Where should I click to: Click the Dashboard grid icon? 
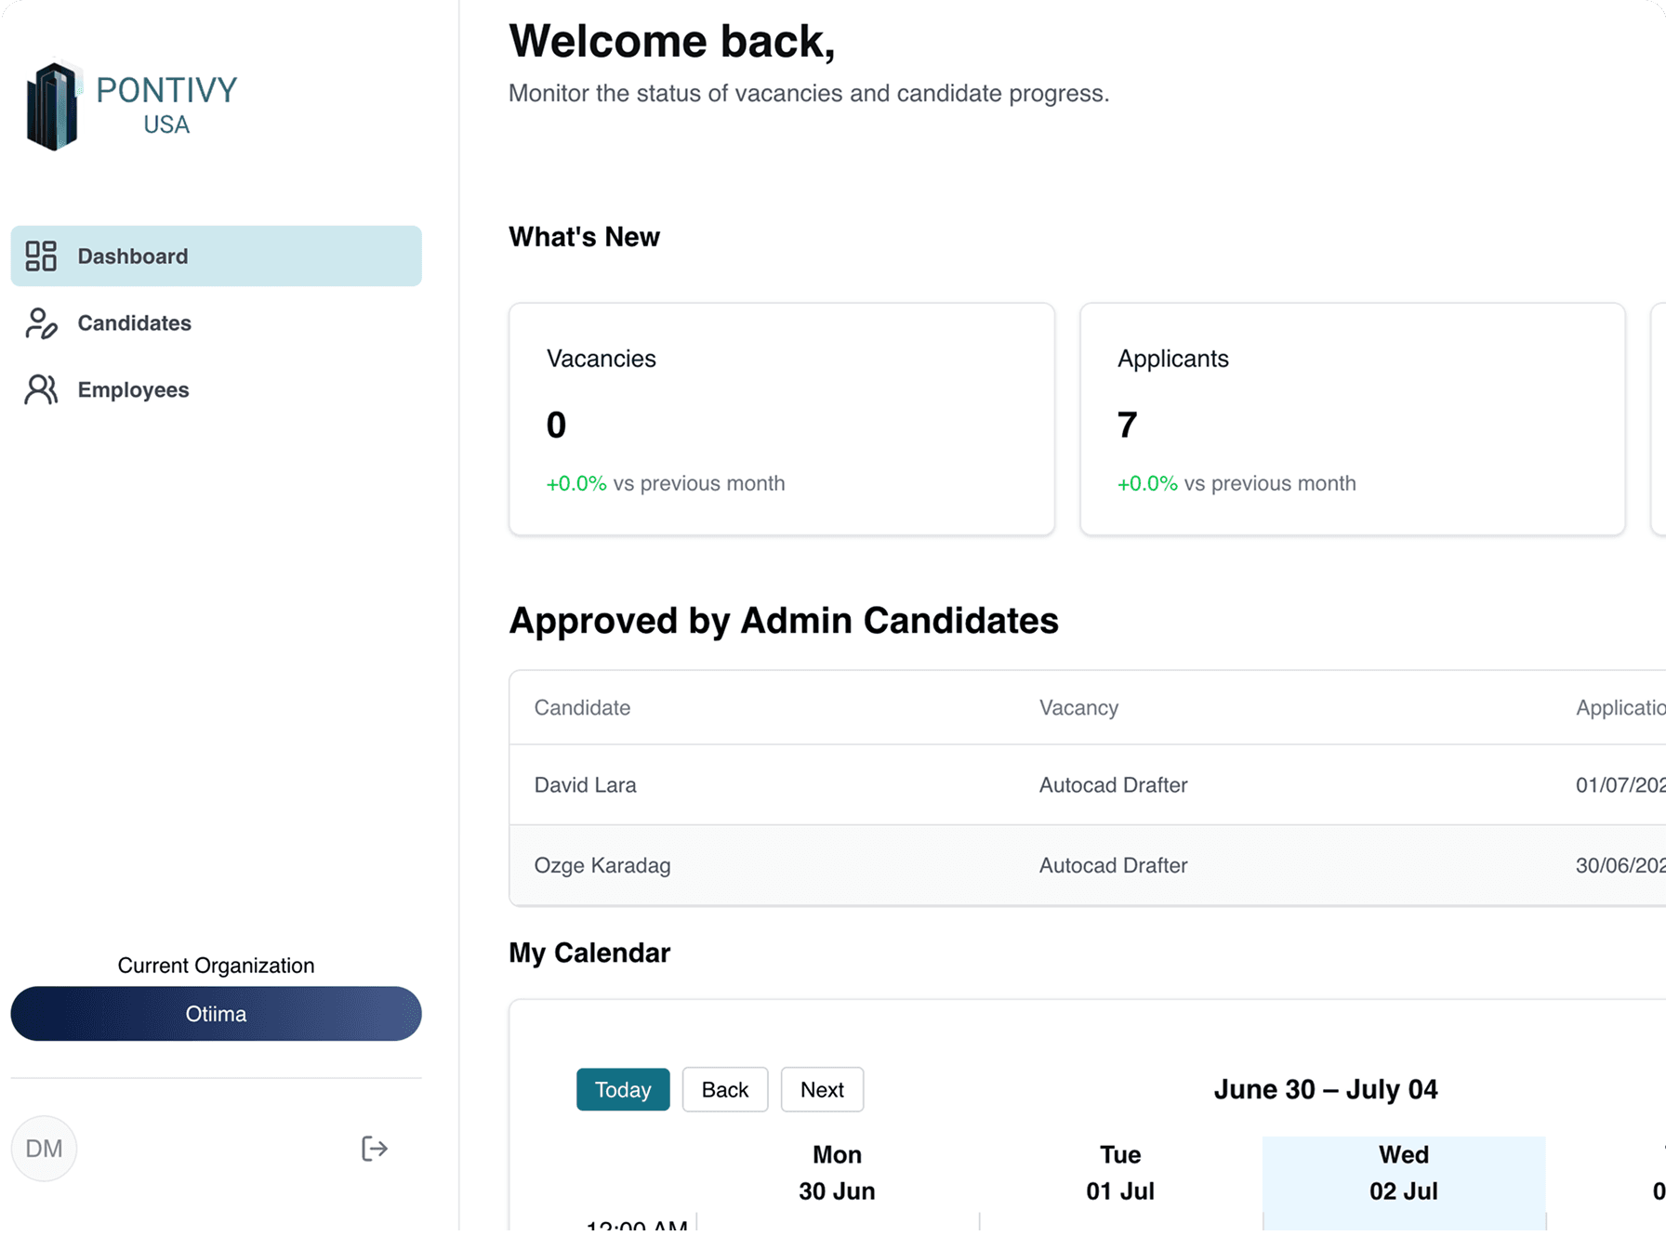pos(41,256)
